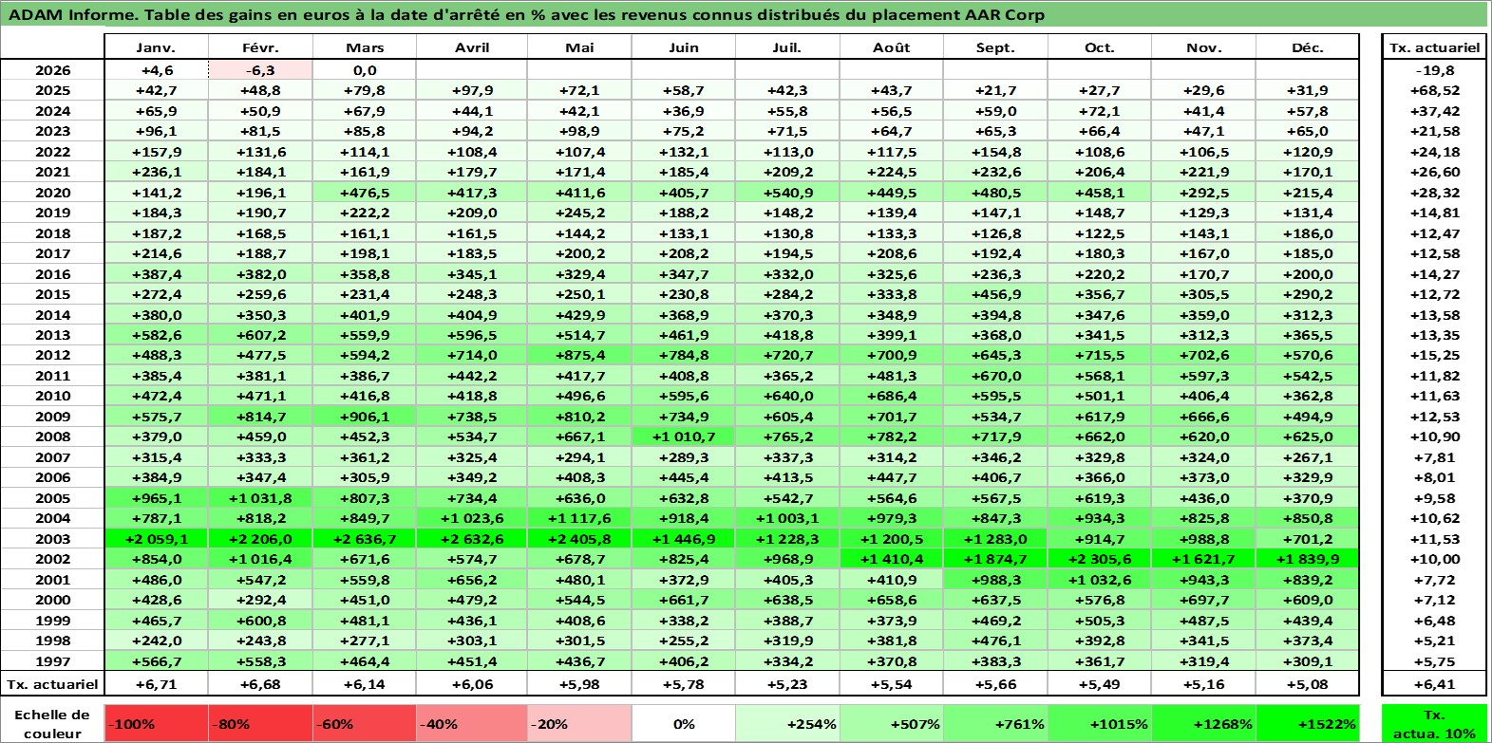Click the pink -6,3 cell for Févr. 2026
This screenshot has width=1492, height=743.
260,70
